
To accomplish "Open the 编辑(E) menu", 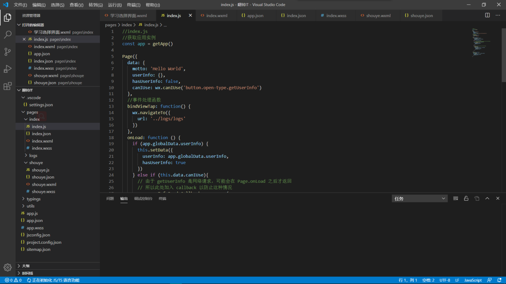I will coord(39,5).
